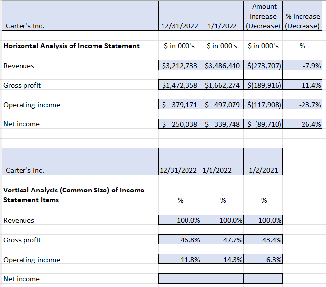Select the -7.9% revenue change cell

click(302, 65)
